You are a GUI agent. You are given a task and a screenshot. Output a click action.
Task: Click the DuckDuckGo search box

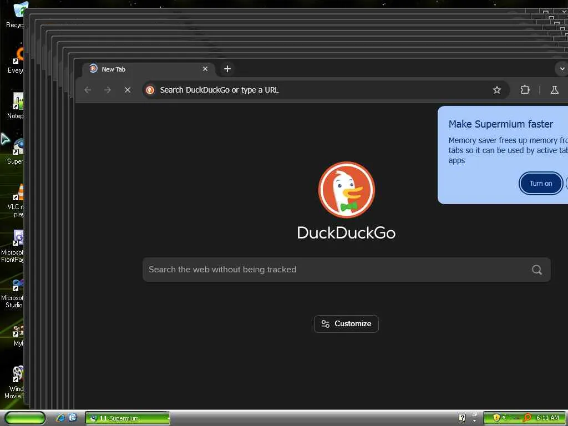346,270
